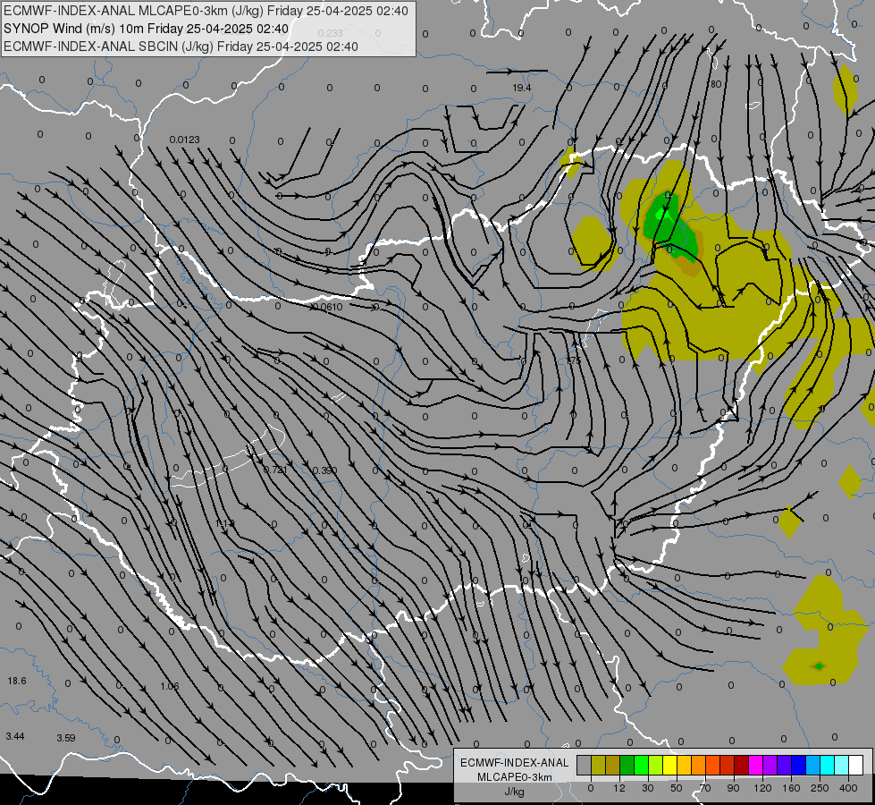This screenshot has height=805, width=875.
Task: Click the 'J/kg' unit label in the legend
Action: tap(514, 791)
